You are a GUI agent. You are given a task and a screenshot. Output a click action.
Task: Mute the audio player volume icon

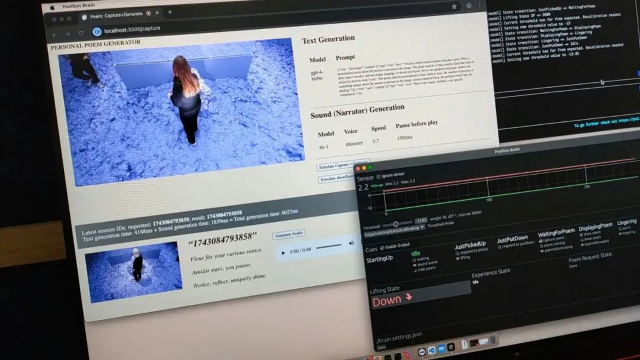(x=351, y=243)
